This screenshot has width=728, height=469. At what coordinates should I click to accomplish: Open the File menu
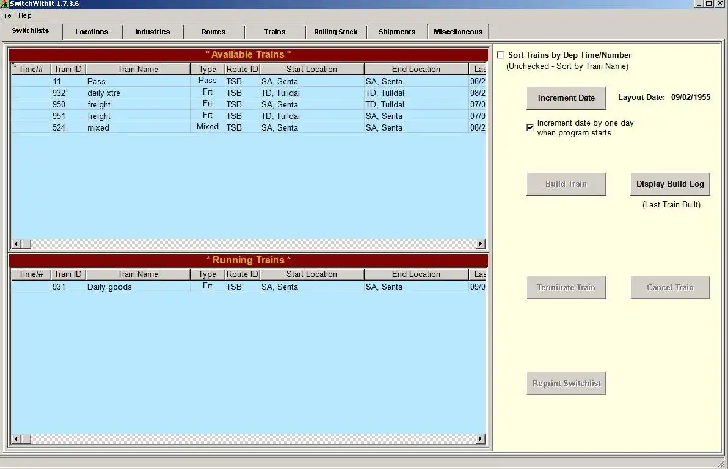tap(6, 15)
